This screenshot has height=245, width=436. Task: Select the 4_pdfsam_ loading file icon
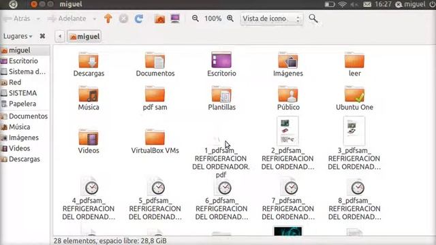click(x=89, y=186)
